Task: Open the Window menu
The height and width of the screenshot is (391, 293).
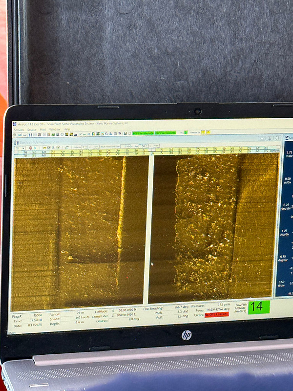Action: point(55,130)
